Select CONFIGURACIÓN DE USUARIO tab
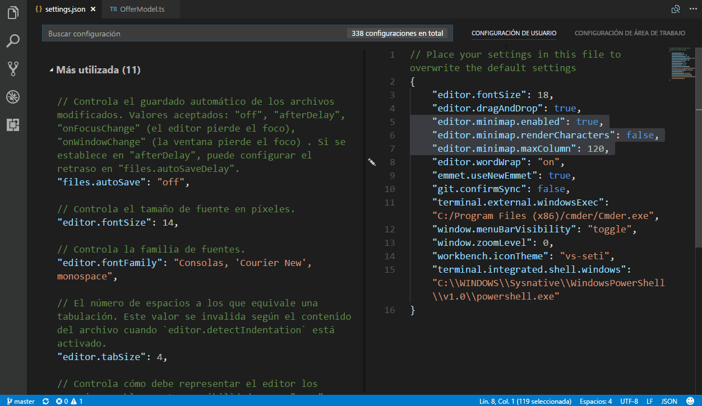This screenshot has width=702, height=406. pos(514,33)
